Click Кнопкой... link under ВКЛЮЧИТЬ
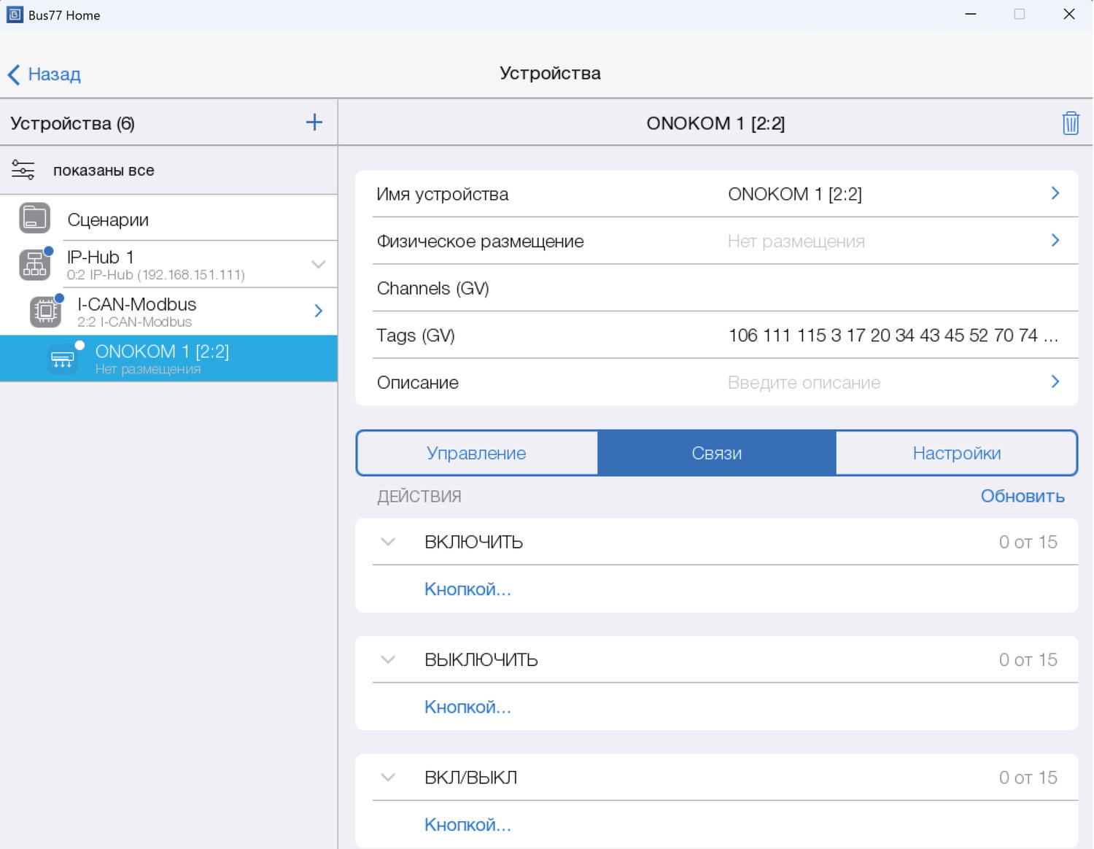This screenshot has height=849, width=1094. [x=468, y=589]
